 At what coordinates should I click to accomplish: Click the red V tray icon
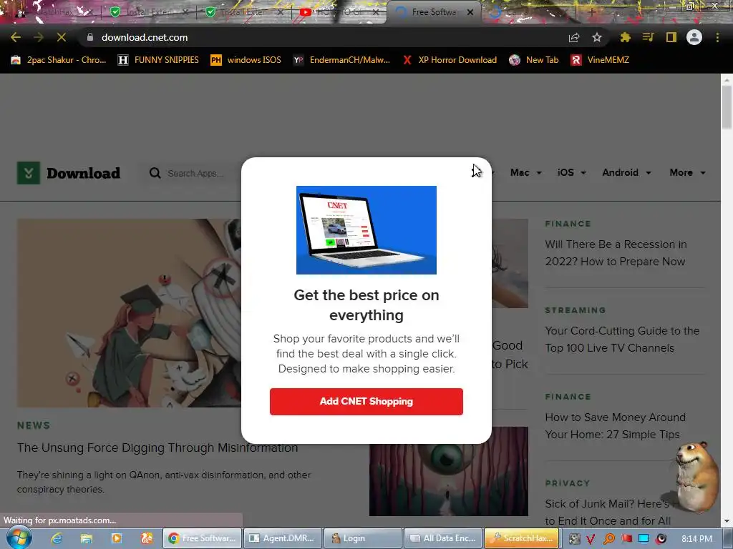click(x=591, y=539)
